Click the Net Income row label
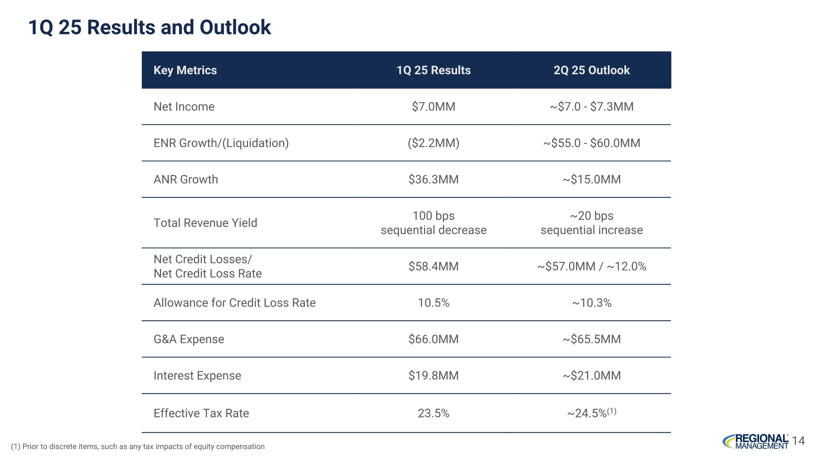This screenshot has height=458, width=815. [184, 107]
